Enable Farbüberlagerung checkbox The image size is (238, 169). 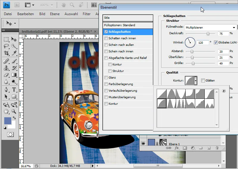coord(106,84)
